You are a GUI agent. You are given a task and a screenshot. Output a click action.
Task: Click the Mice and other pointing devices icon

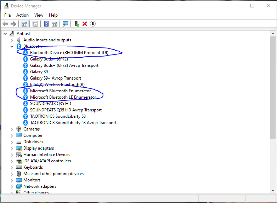point(18,174)
